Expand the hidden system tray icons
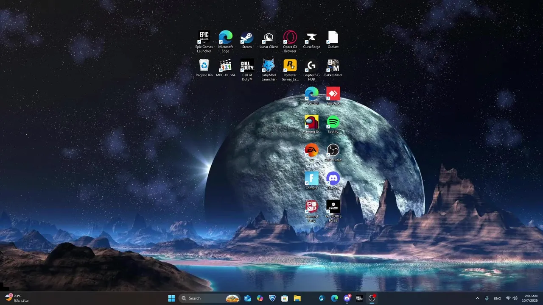The width and height of the screenshot is (543, 305). [478, 298]
